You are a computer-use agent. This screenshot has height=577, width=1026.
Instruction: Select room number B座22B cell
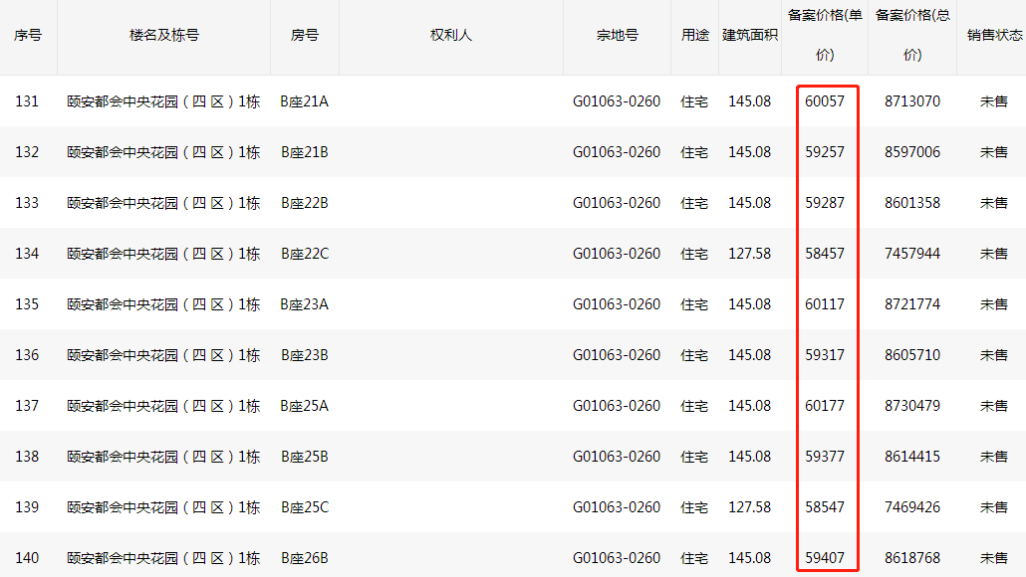point(304,203)
